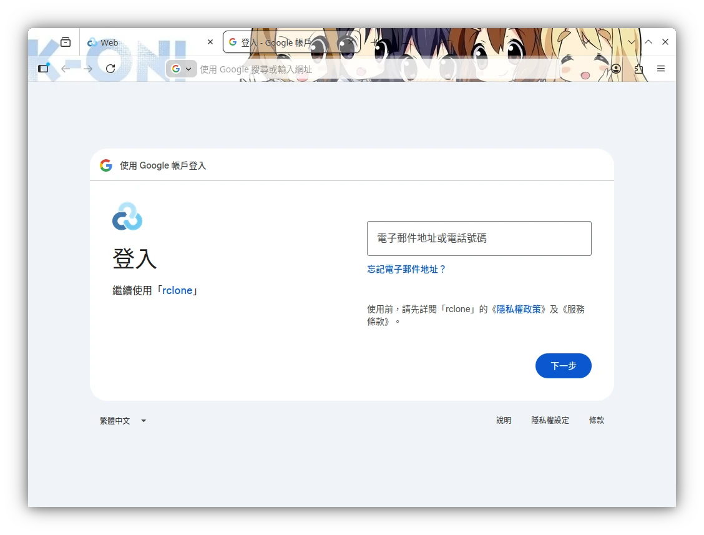The image size is (704, 535).
Task: Expand the tab list chevron
Action: click(631, 42)
